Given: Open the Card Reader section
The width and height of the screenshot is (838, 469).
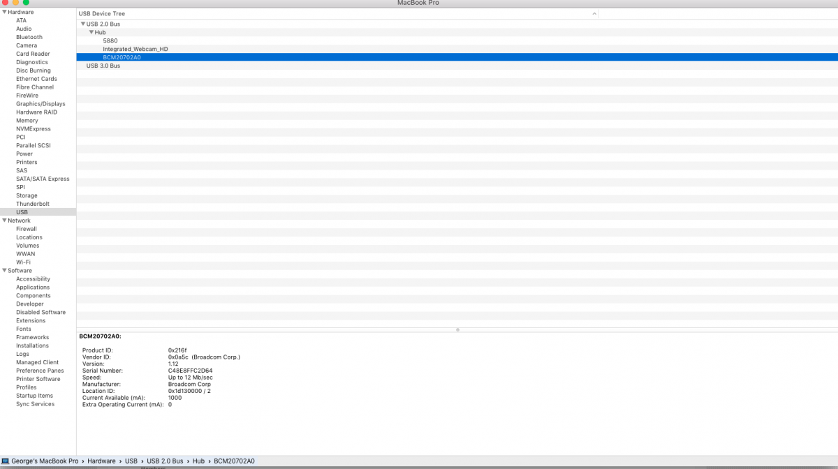Looking at the screenshot, I should (x=33, y=54).
